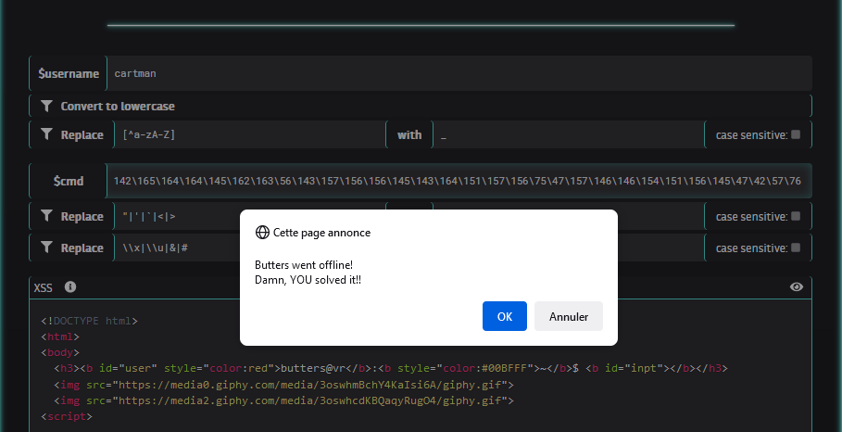Image resolution: width=842 pixels, height=432 pixels.
Task: Edit the [^a-zA-Z] regex pattern field
Action: tap(248, 135)
